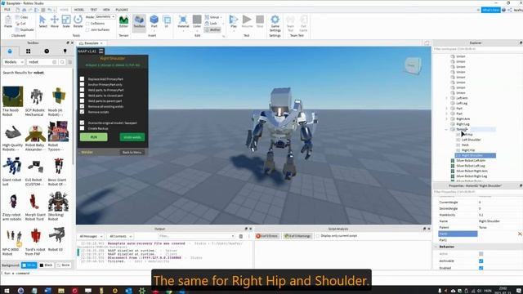Click the Back to Menu button
Image resolution: width=523 pixels, height=294 pixels.
coord(132,153)
